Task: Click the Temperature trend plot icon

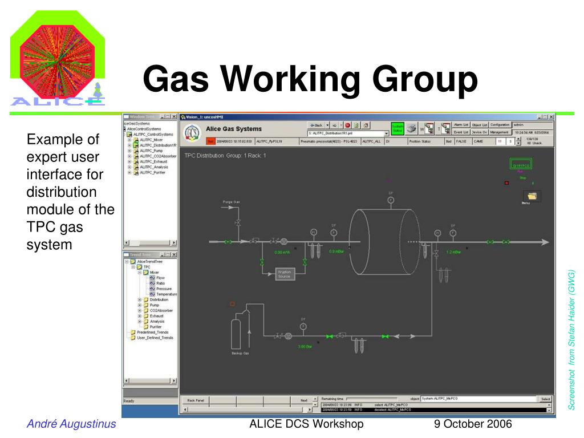Action: [x=152, y=294]
